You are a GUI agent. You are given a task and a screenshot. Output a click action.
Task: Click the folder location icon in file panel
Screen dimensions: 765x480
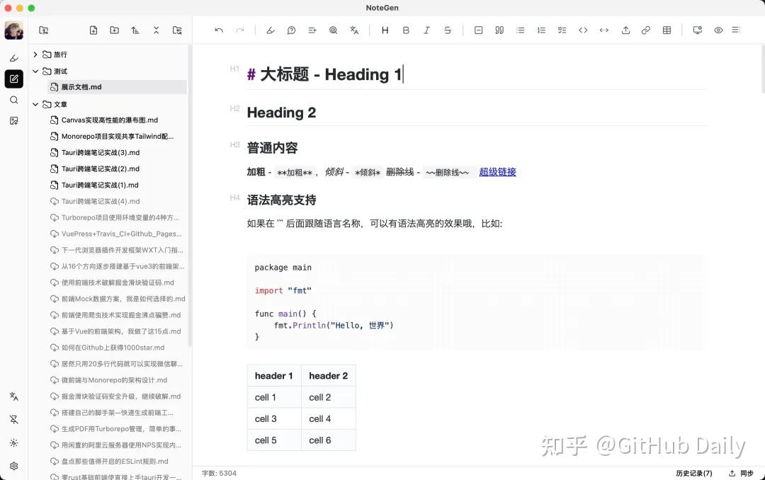(43, 30)
